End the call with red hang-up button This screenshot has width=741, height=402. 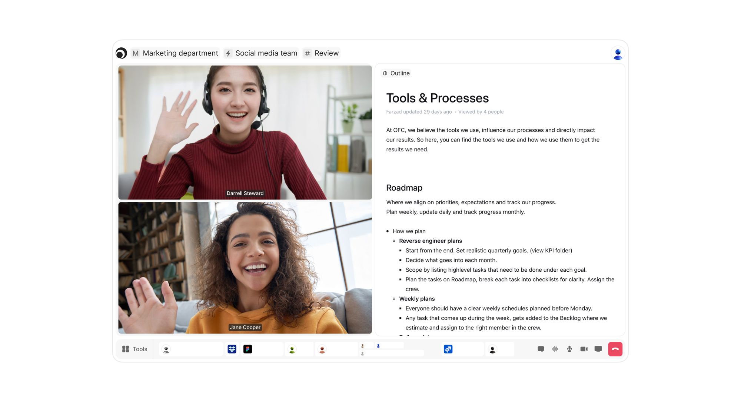[615, 349]
